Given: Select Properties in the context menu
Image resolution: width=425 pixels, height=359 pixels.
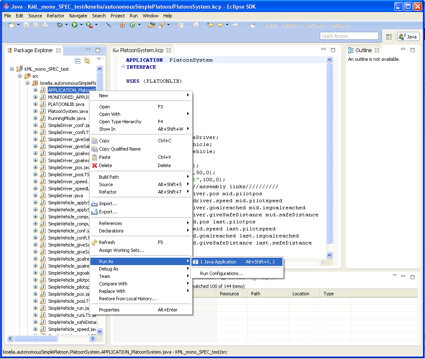Looking at the screenshot, I should coord(109,310).
